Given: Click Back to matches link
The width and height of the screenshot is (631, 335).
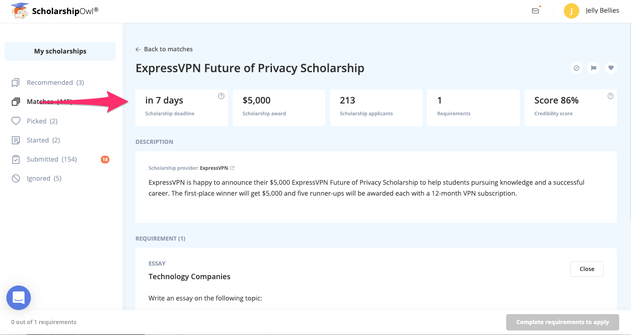Looking at the screenshot, I should tap(164, 49).
